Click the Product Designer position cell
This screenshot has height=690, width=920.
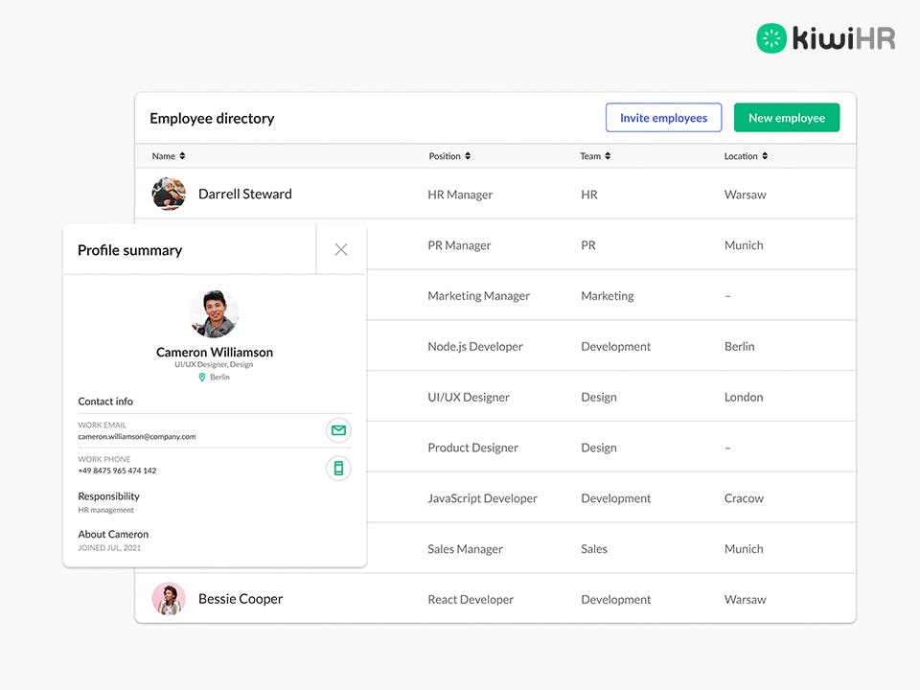(472, 448)
